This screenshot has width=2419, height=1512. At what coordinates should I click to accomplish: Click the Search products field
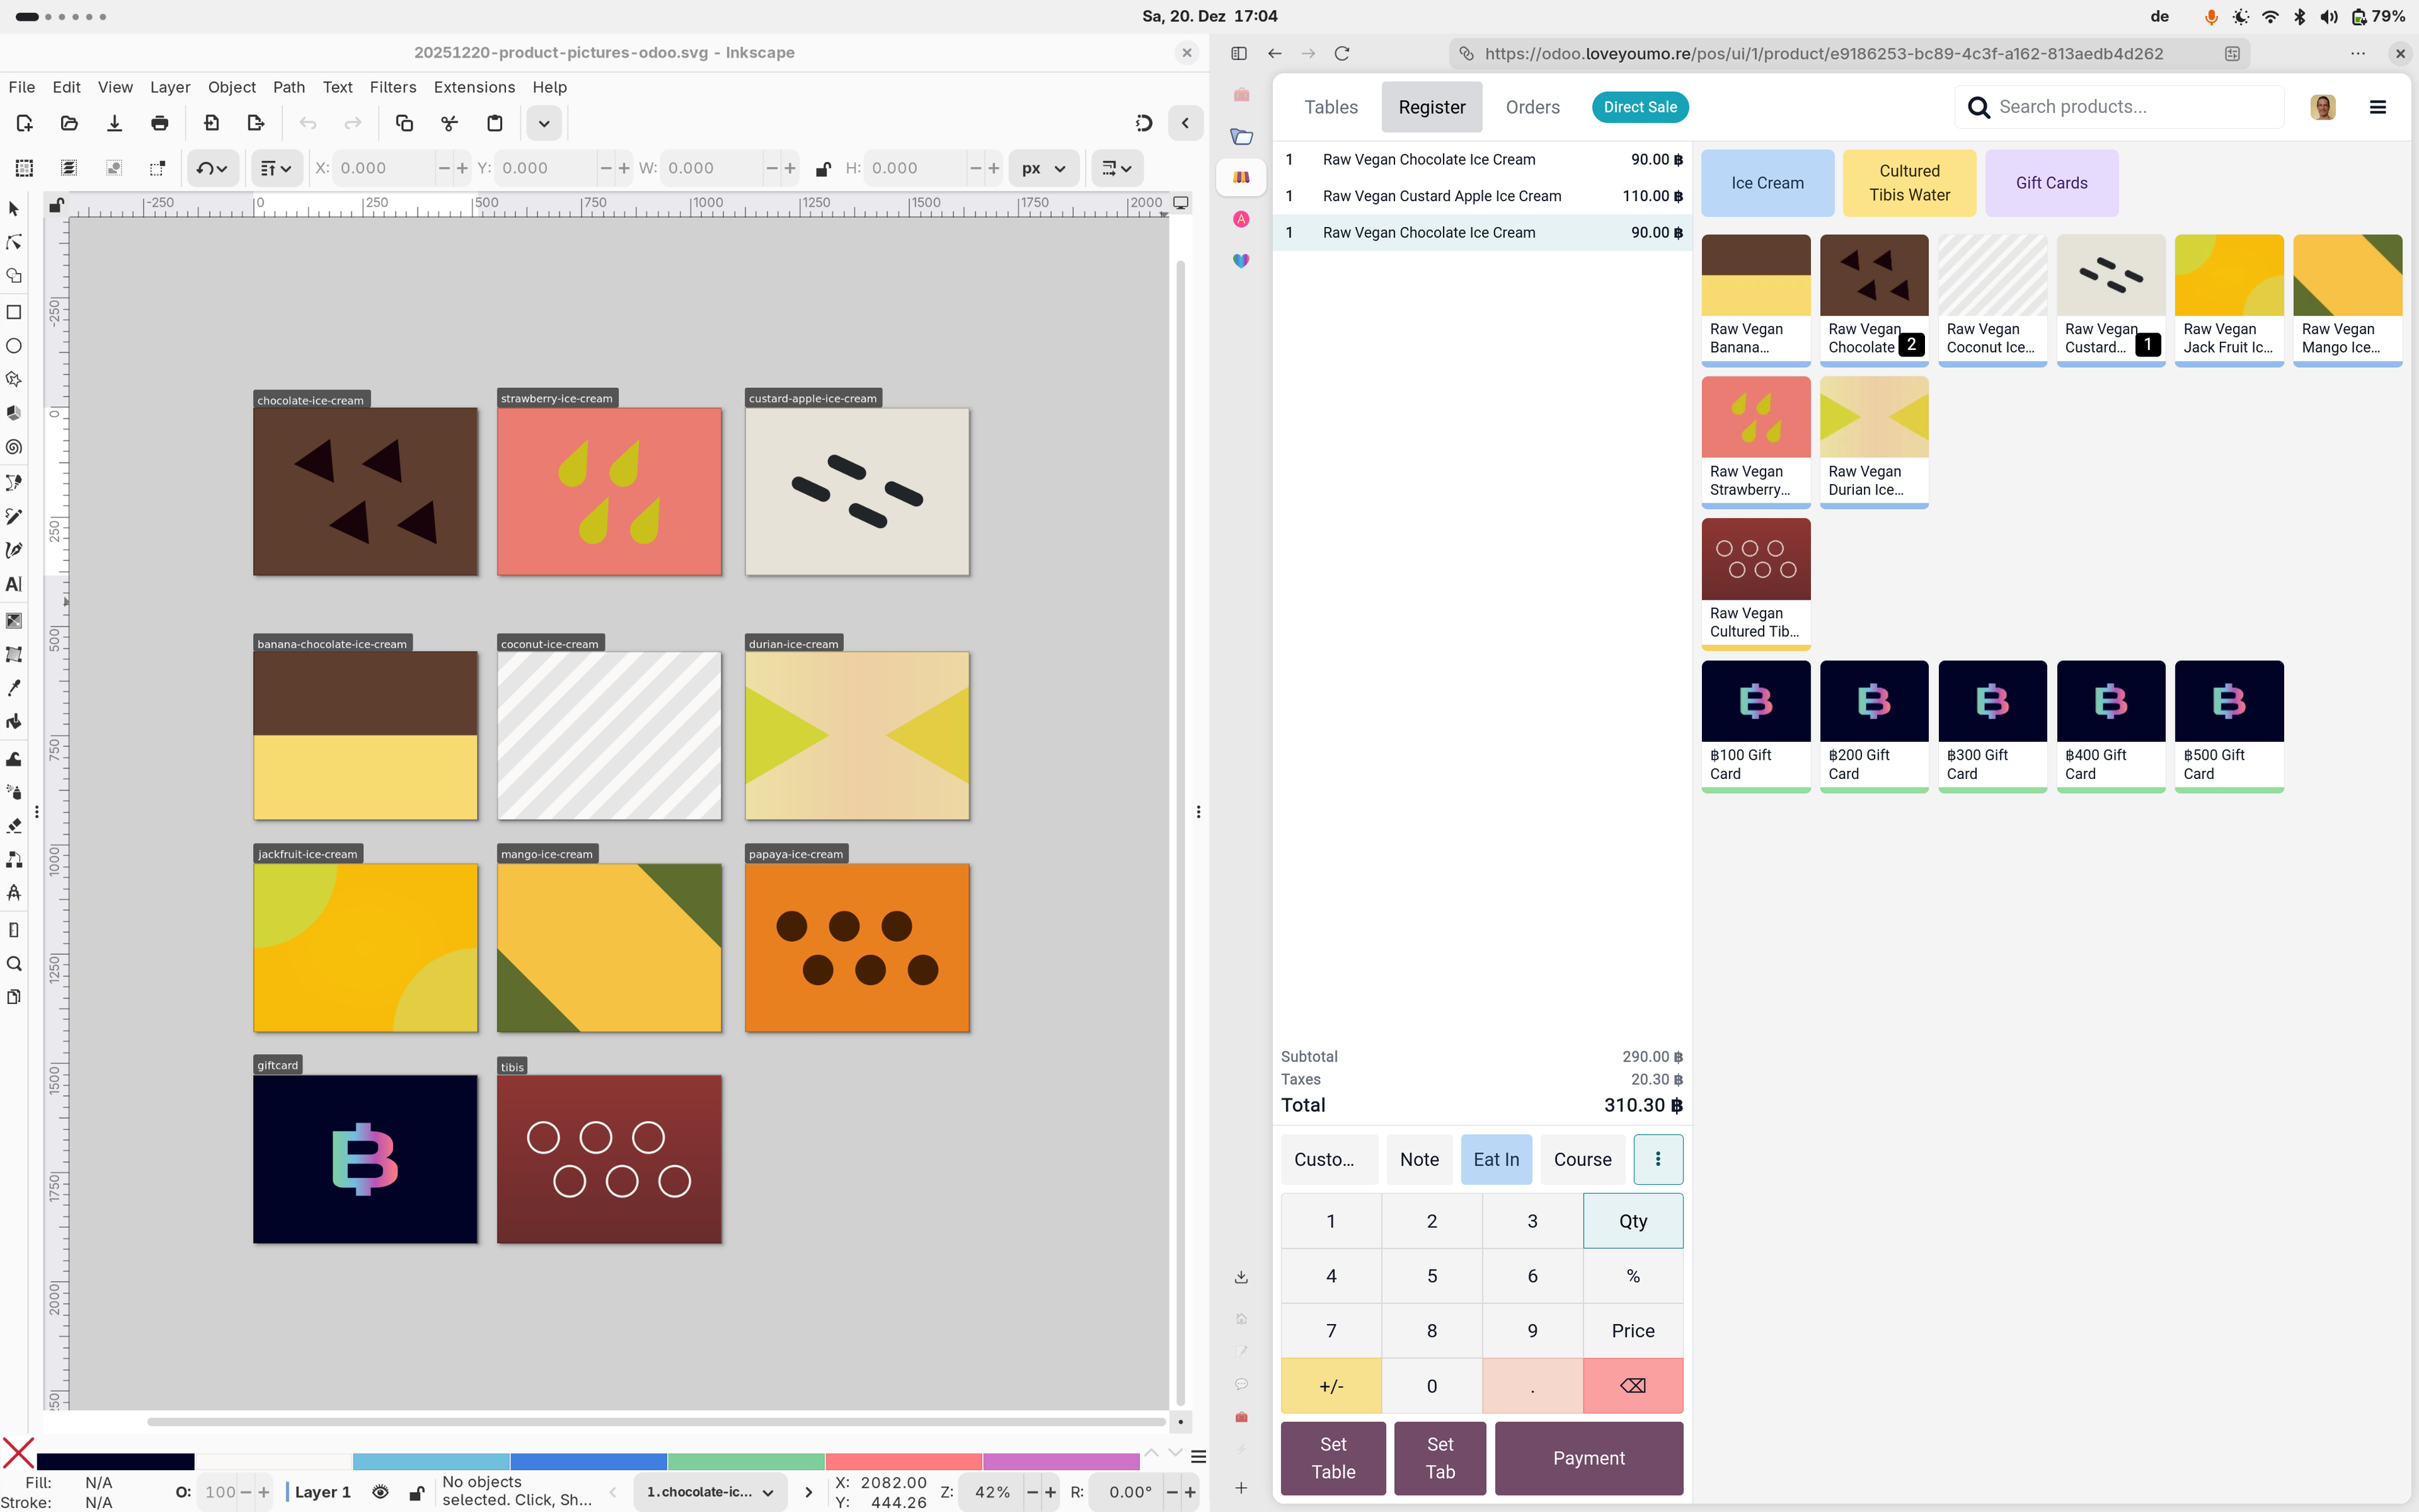coord(2130,107)
